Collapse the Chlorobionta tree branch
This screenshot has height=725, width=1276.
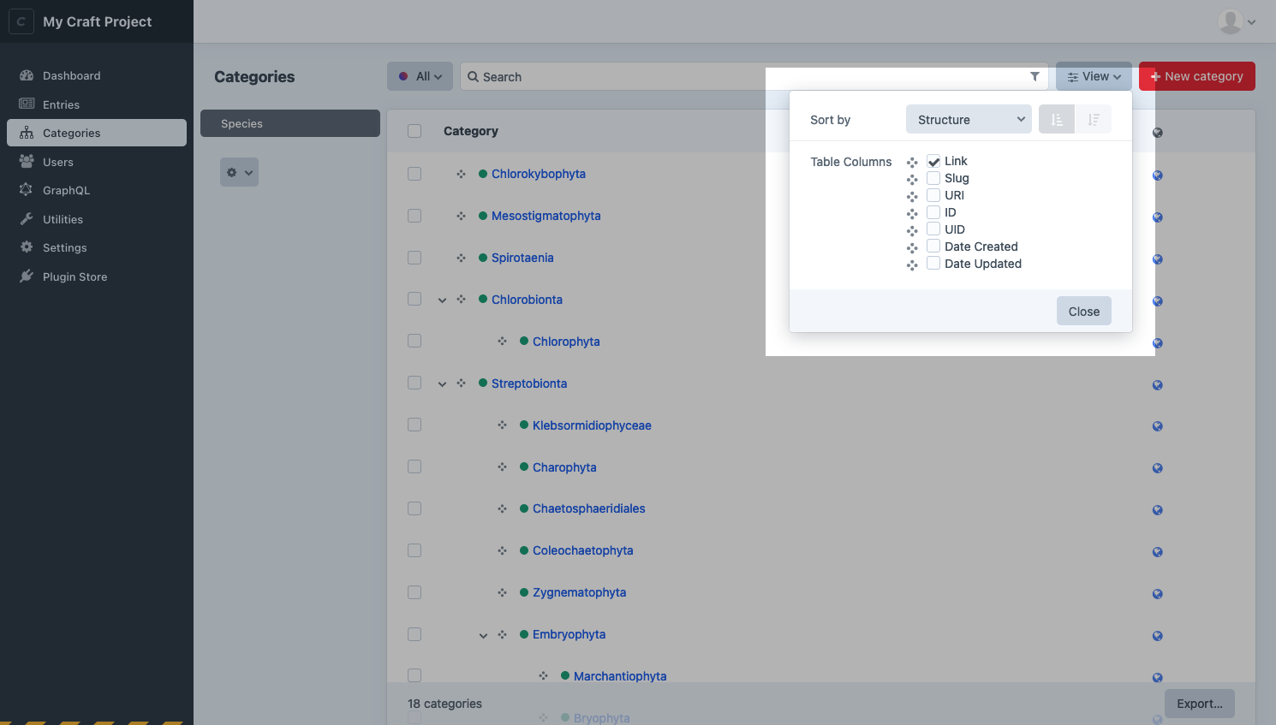pos(442,300)
